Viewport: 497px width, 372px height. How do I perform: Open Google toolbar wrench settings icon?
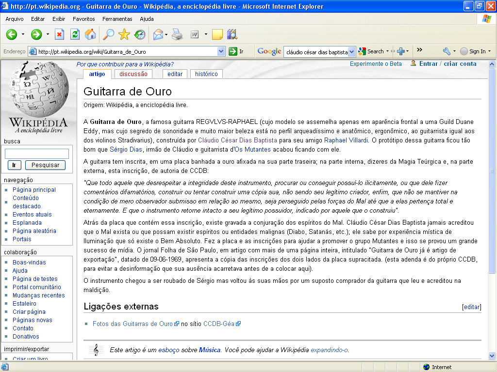447,51
